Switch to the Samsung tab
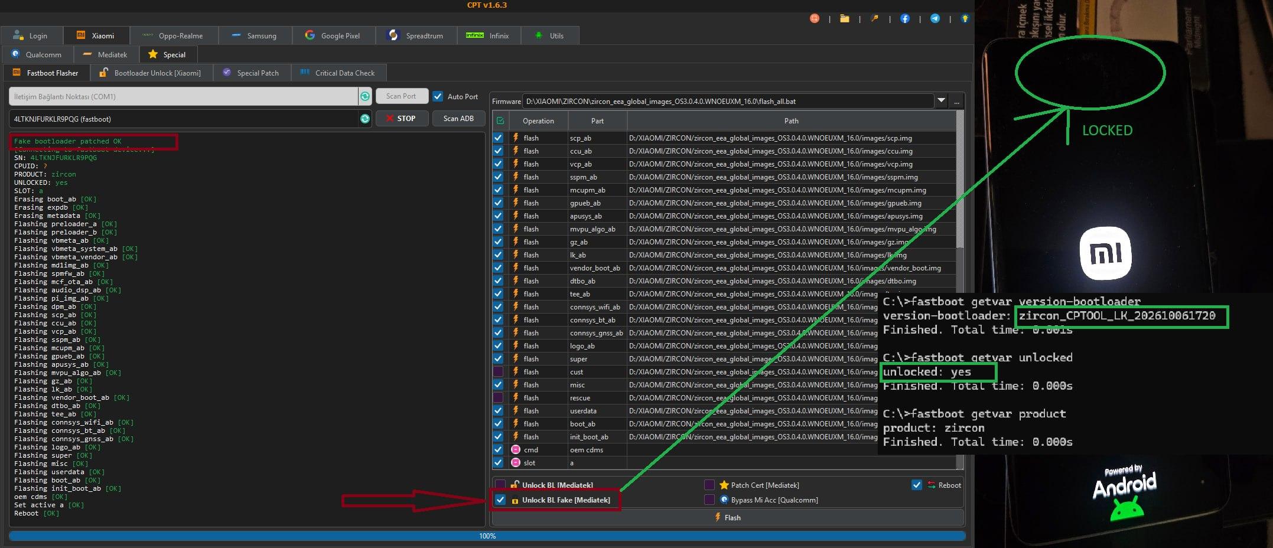1273x548 pixels. click(255, 35)
